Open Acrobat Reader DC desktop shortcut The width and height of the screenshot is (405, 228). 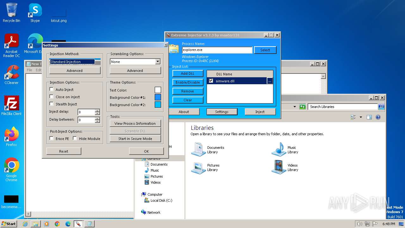[x=11, y=46]
